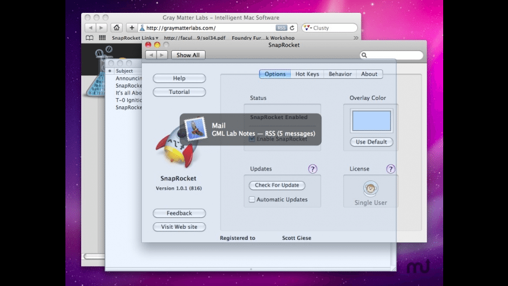Open the Clusty search engine dropdown

308,28
